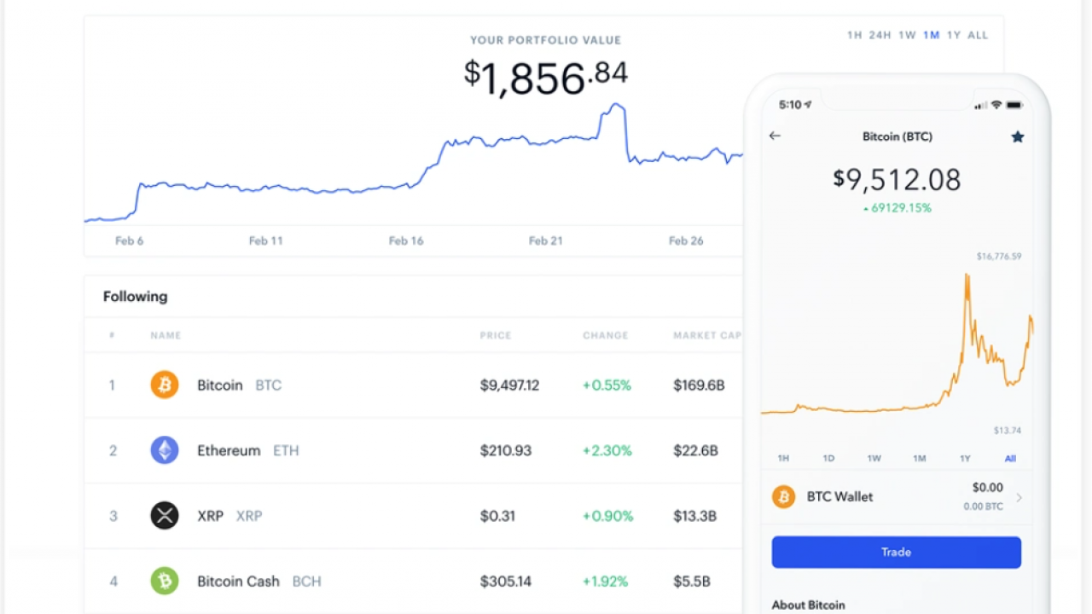Select 1M range on phone chart

[x=919, y=459]
